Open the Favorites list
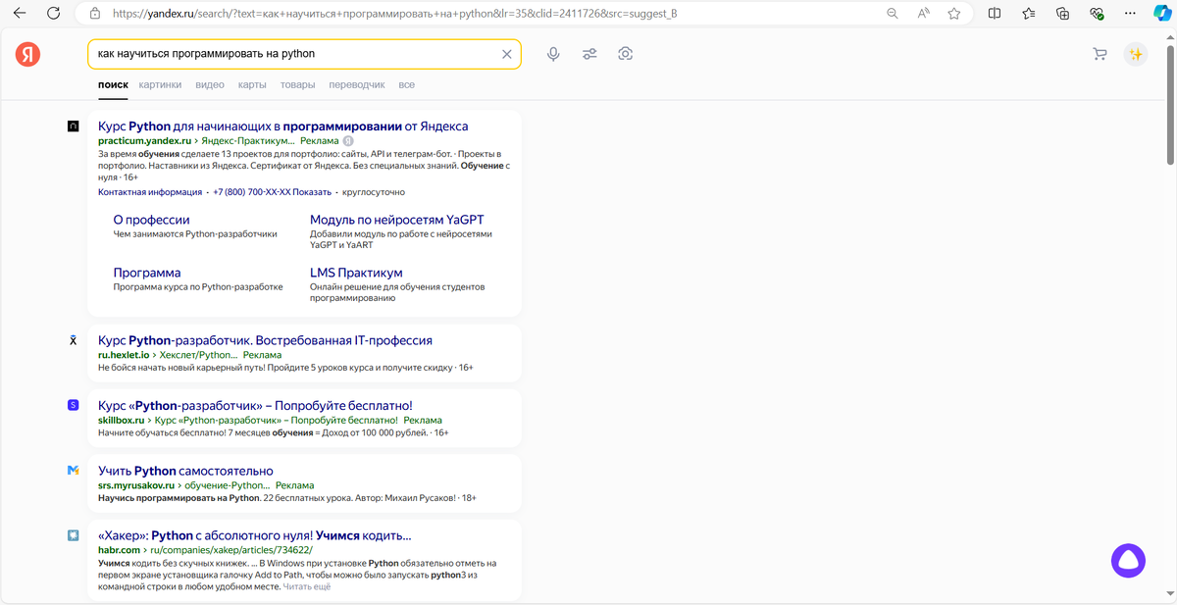This screenshot has height=605, width=1177. (1028, 14)
